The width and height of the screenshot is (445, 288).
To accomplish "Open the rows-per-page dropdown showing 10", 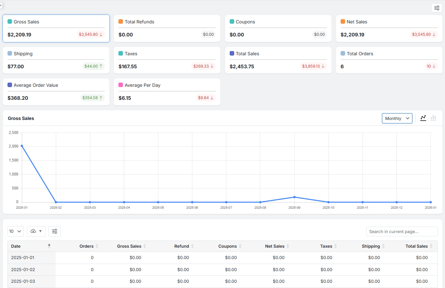I will tap(15, 231).
